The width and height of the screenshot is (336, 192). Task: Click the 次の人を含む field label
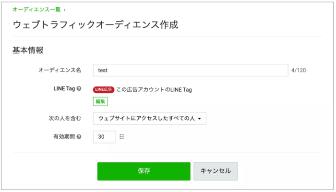[x=62, y=118]
